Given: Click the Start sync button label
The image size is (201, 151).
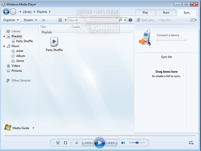Looking at the screenshot, I should pos(148,20).
